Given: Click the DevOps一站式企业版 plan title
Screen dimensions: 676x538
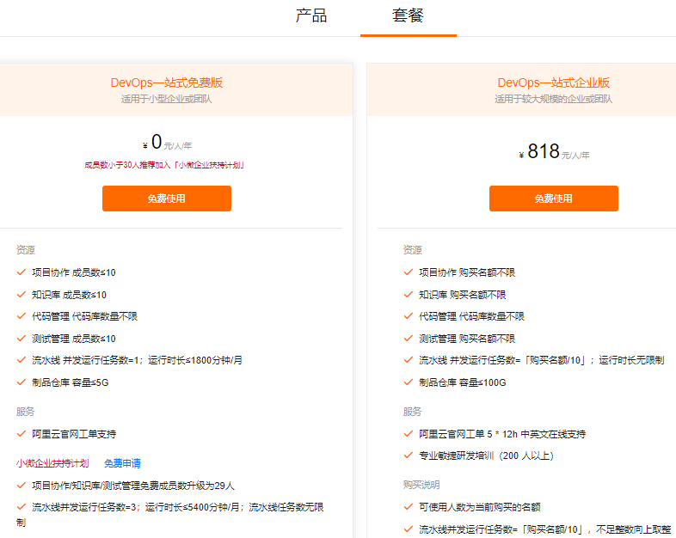Looking at the screenshot, I should [554, 83].
